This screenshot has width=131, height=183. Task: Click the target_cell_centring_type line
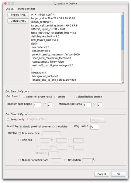pyautogui.click(x=54, y=26)
